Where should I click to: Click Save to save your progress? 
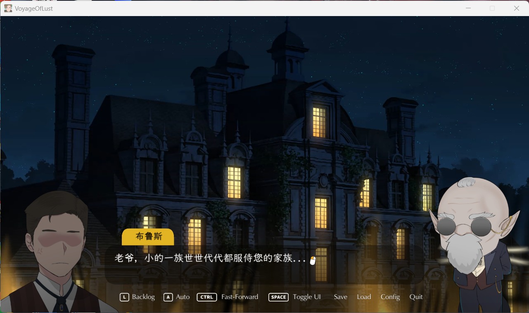tap(340, 297)
